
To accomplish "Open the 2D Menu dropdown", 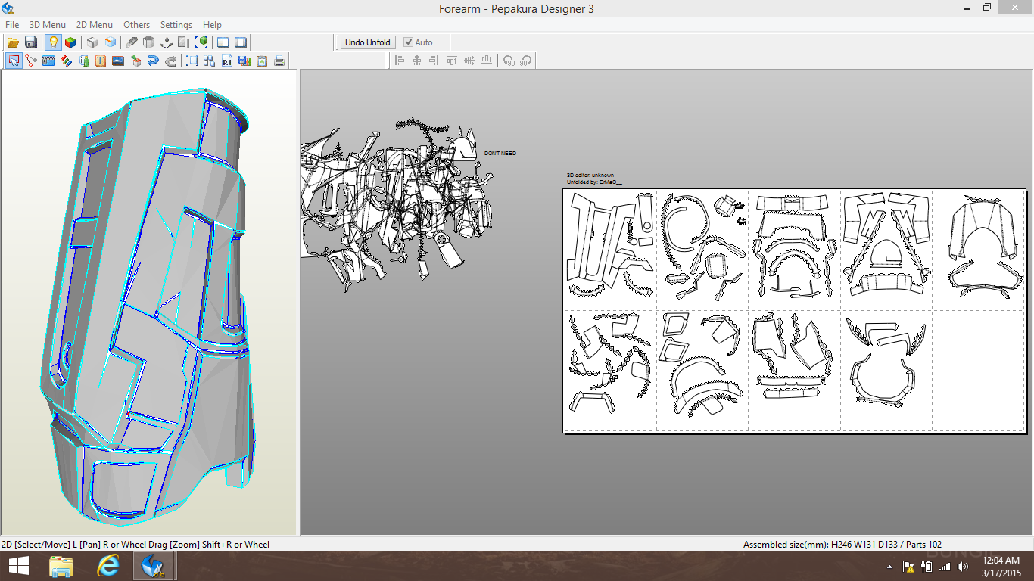I will pos(94,25).
